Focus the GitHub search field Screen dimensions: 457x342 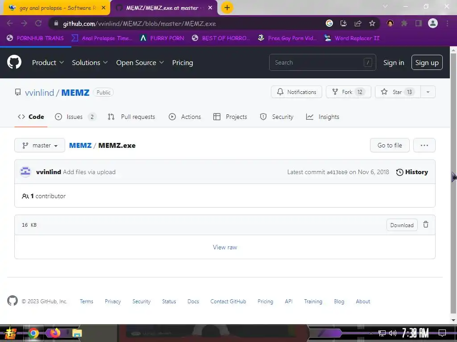[322, 62]
